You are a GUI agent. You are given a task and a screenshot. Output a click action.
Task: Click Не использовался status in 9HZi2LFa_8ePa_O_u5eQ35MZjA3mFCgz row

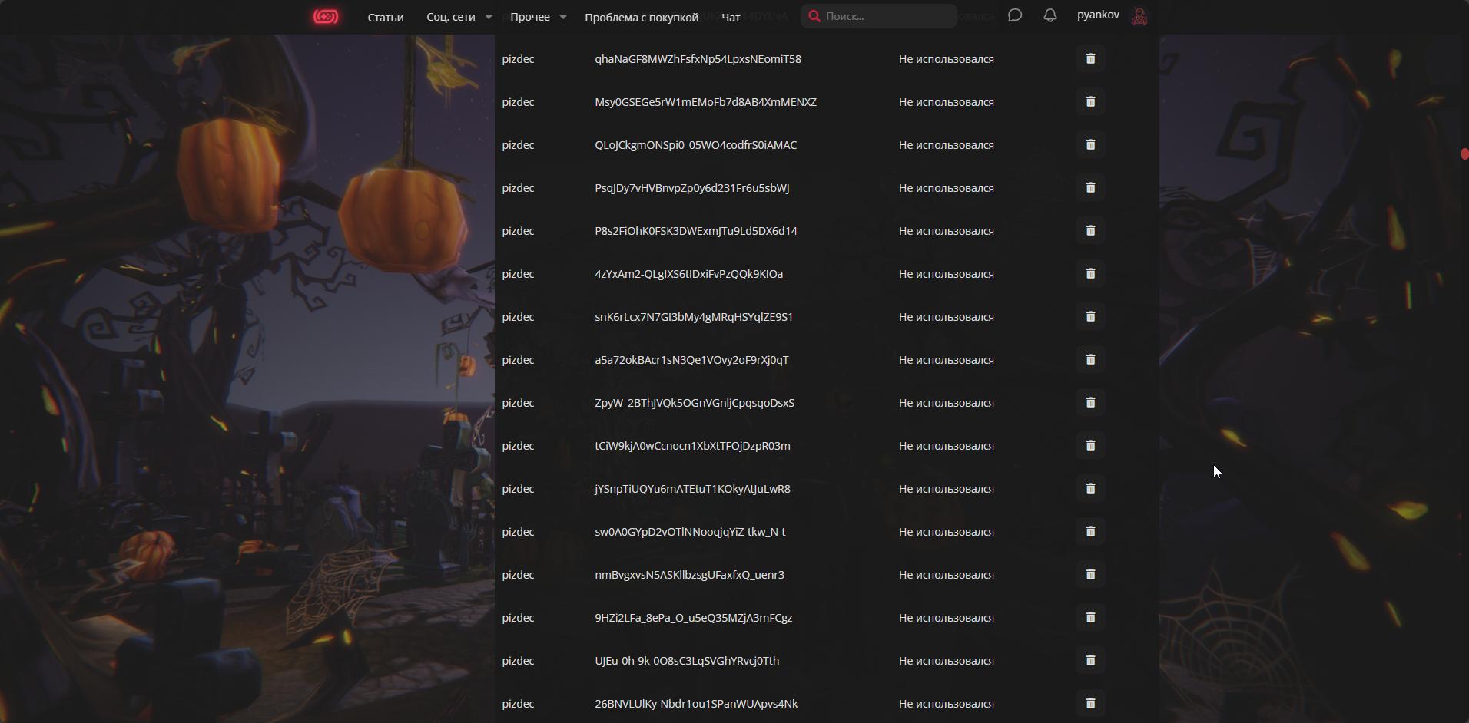coord(947,618)
